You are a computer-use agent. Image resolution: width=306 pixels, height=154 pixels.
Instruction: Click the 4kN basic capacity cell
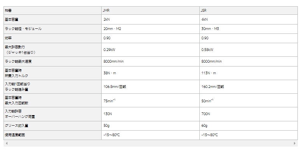coord(248,19)
